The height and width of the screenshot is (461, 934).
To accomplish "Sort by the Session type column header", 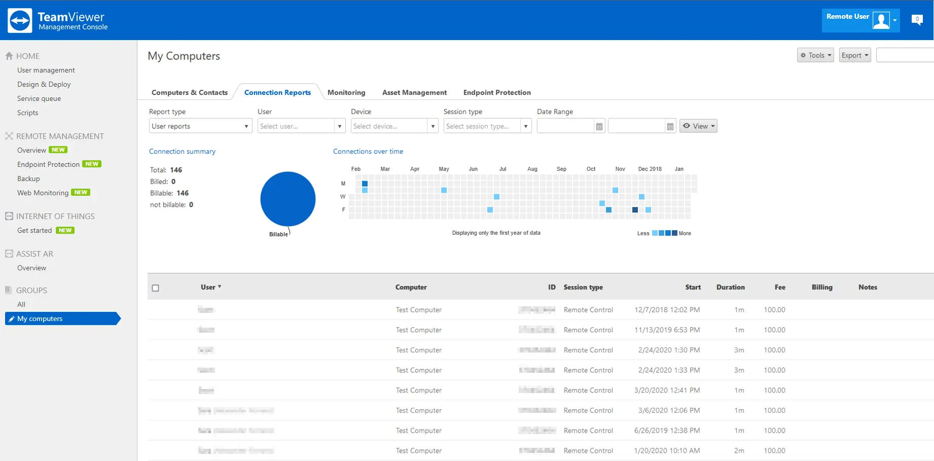I will [583, 287].
